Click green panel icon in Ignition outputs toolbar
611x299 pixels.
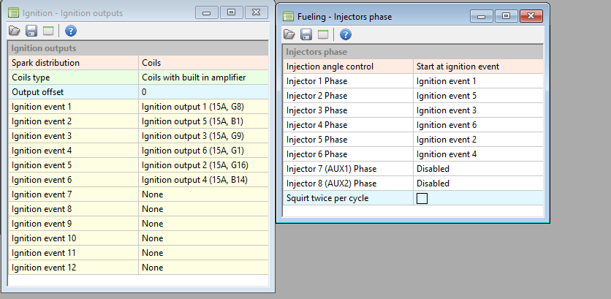click(x=48, y=31)
